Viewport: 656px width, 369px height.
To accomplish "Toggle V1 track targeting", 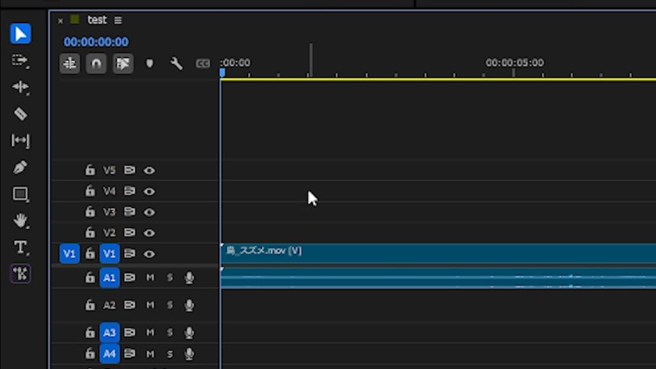I will pyautogui.click(x=110, y=254).
